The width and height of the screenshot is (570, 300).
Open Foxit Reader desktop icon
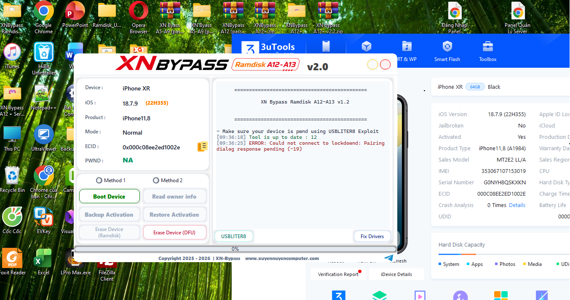tap(12, 262)
